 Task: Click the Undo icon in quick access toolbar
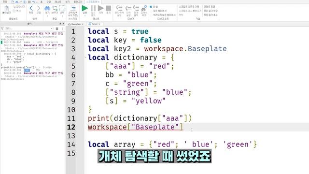tap(34, 2)
